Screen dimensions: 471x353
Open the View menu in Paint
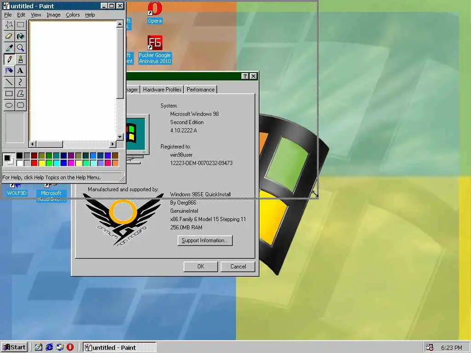36,15
